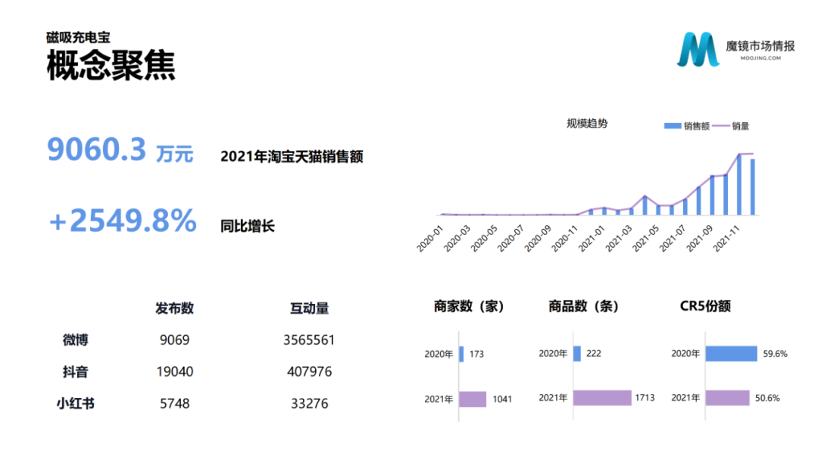Click the purple 销量 legend line

pyautogui.click(x=720, y=126)
